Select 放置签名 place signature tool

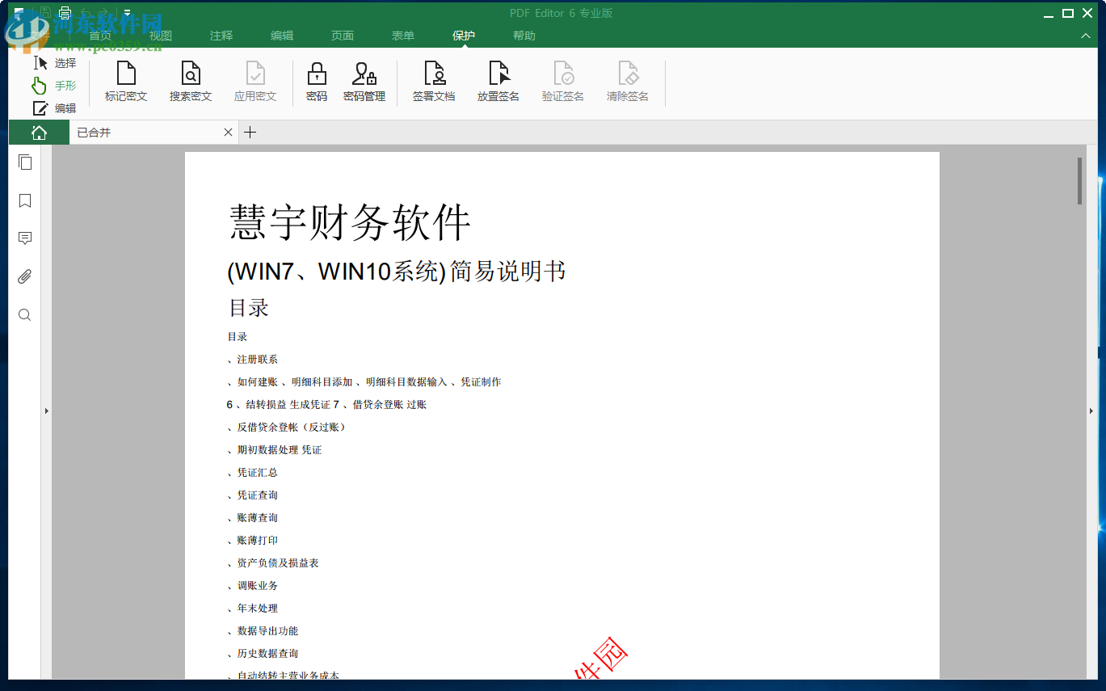498,82
